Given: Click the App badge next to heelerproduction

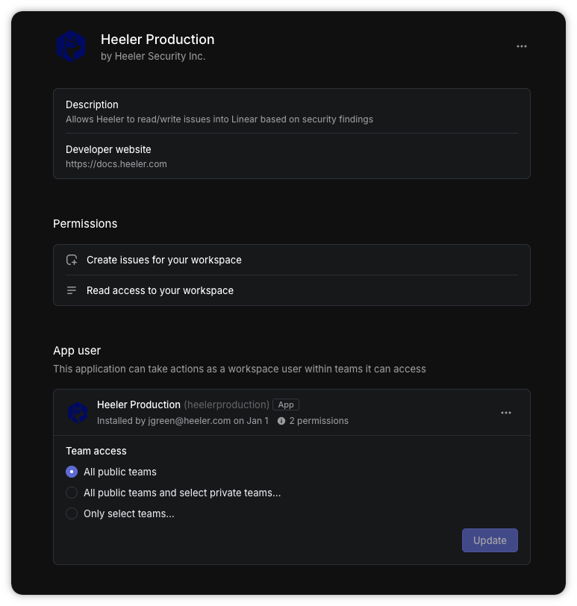Looking at the screenshot, I should point(286,404).
